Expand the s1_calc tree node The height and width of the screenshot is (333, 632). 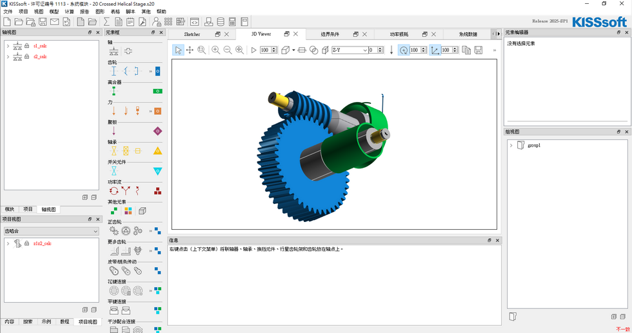(8, 46)
